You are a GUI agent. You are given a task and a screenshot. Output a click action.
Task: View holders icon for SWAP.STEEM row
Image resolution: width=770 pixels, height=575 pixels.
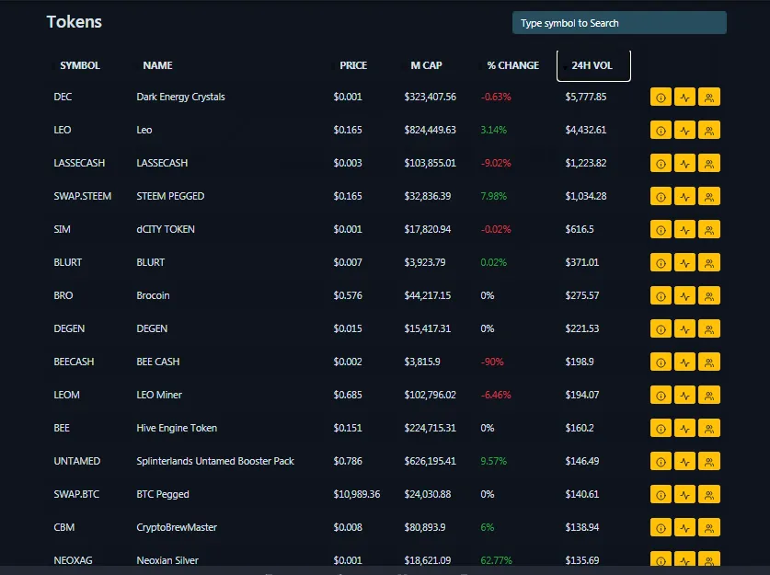pos(709,196)
